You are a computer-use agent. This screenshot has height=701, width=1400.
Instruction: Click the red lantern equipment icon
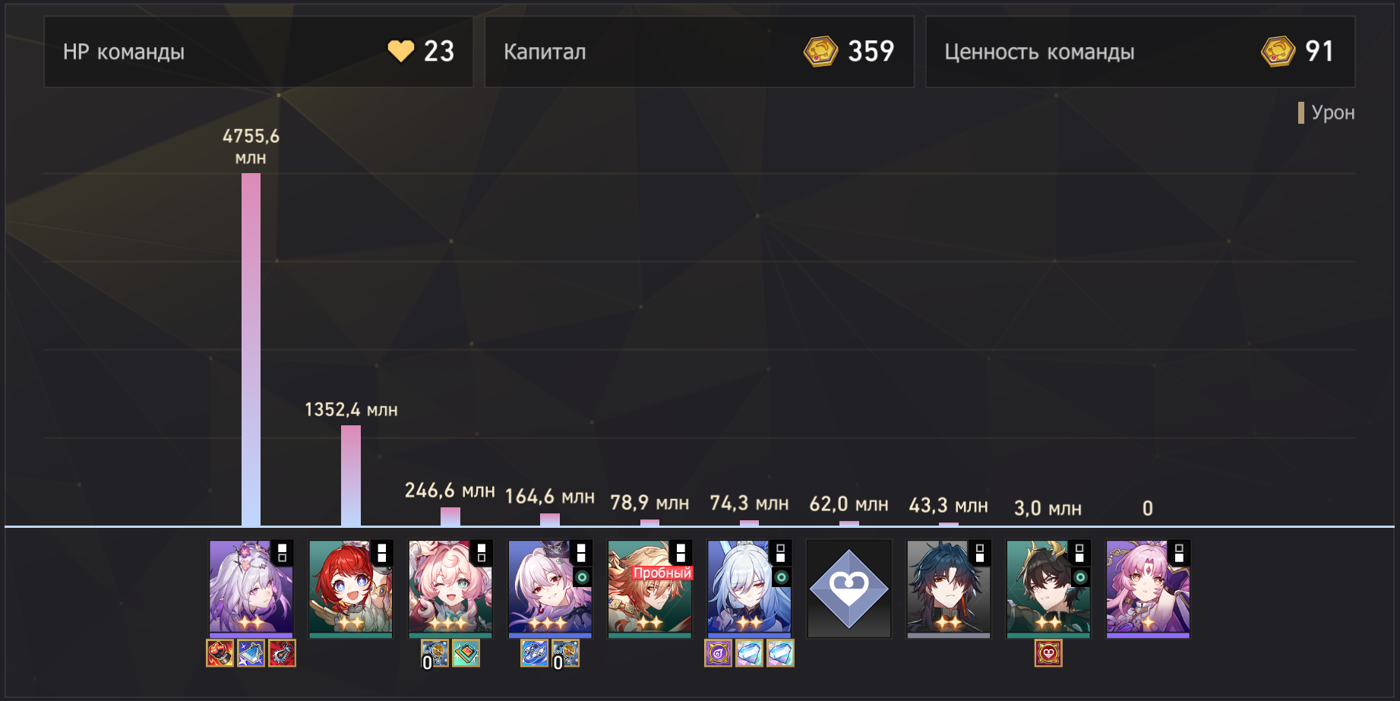282,653
